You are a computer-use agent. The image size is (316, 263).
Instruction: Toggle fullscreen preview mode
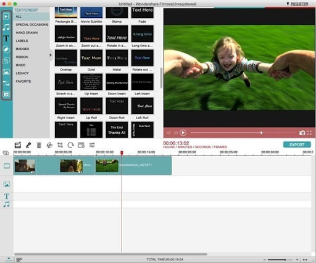309,133
